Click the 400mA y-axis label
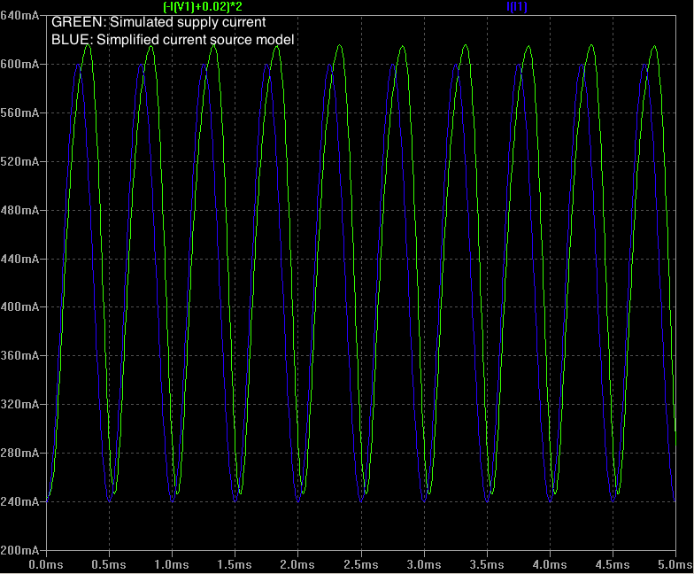This screenshot has height=574, width=694. [19, 306]
